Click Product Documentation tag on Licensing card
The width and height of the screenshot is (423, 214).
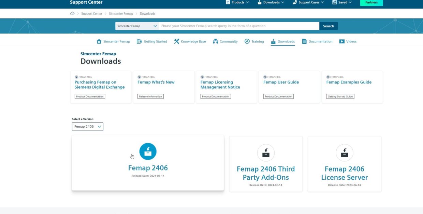click(216, 96)
